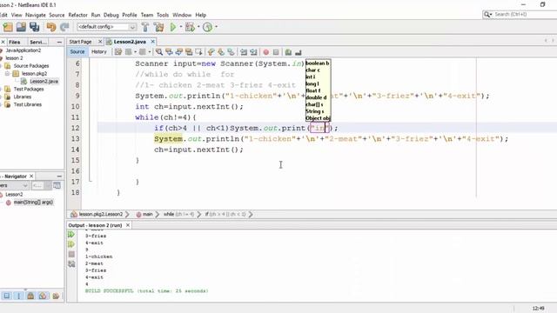Click the lesson.pkg2.Lesson2 breadcrumb
This screenshot has height=313, width=557.
[x=101, y=215]
